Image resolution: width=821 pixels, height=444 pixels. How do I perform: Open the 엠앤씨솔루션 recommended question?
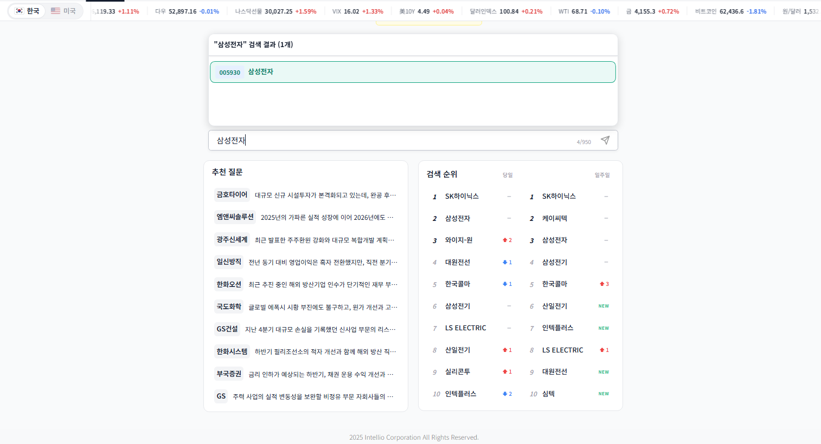[x=306, y=217]
